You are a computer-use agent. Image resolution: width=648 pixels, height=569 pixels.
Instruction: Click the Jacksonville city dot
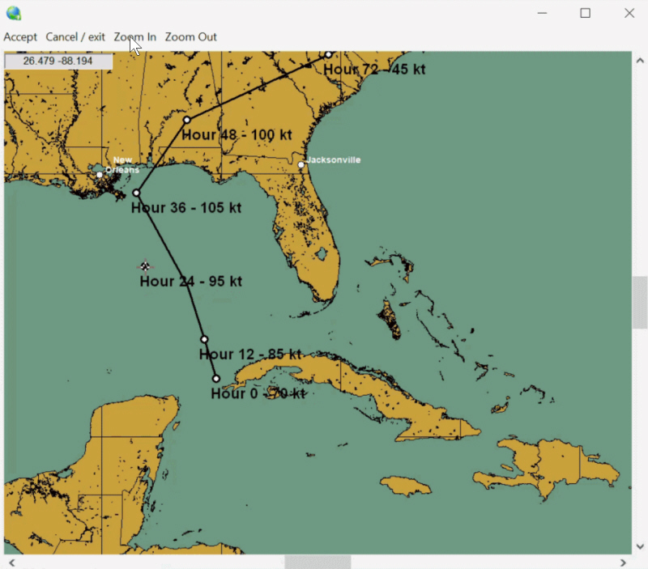click(x=301, y=164)
